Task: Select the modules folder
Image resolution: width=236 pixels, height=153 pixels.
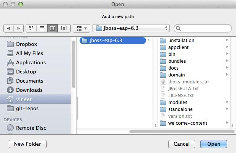Action: click(177, 103)
